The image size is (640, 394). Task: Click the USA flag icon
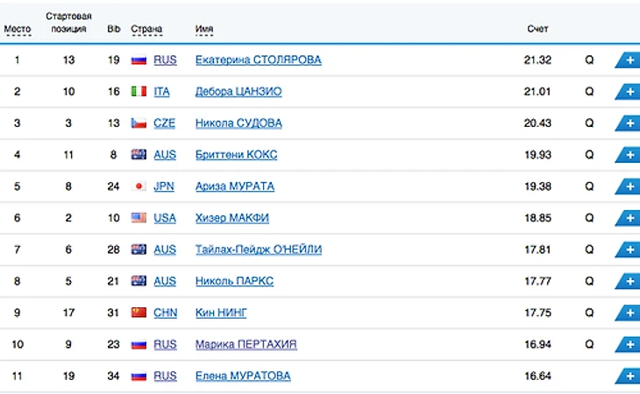click(139, 218)
